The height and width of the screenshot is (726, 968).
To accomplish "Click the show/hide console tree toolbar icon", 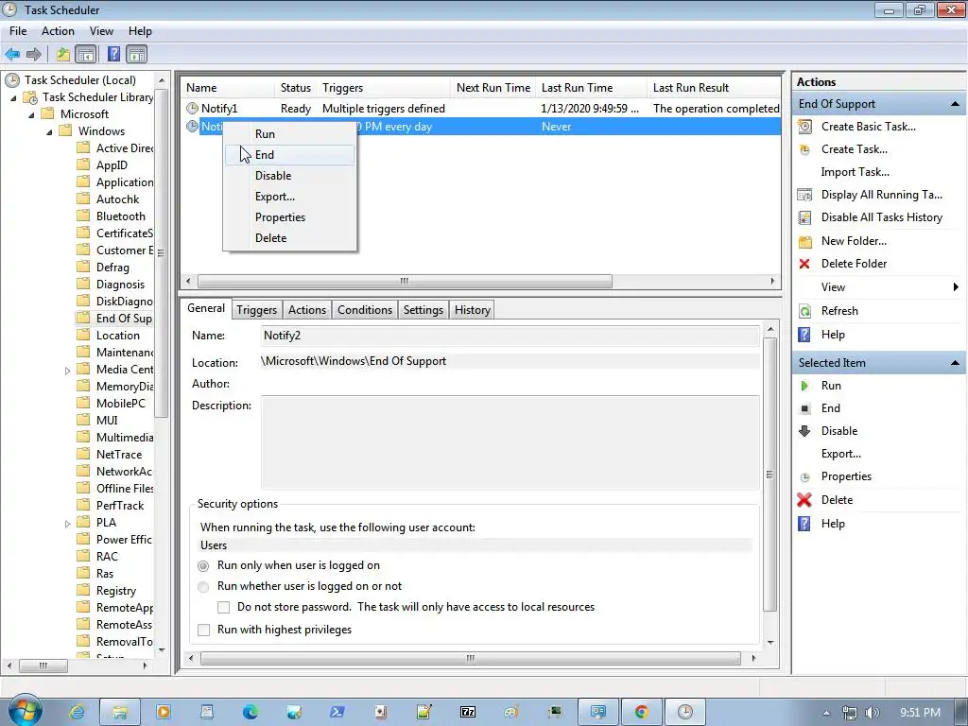I will [x=86, y=54].
